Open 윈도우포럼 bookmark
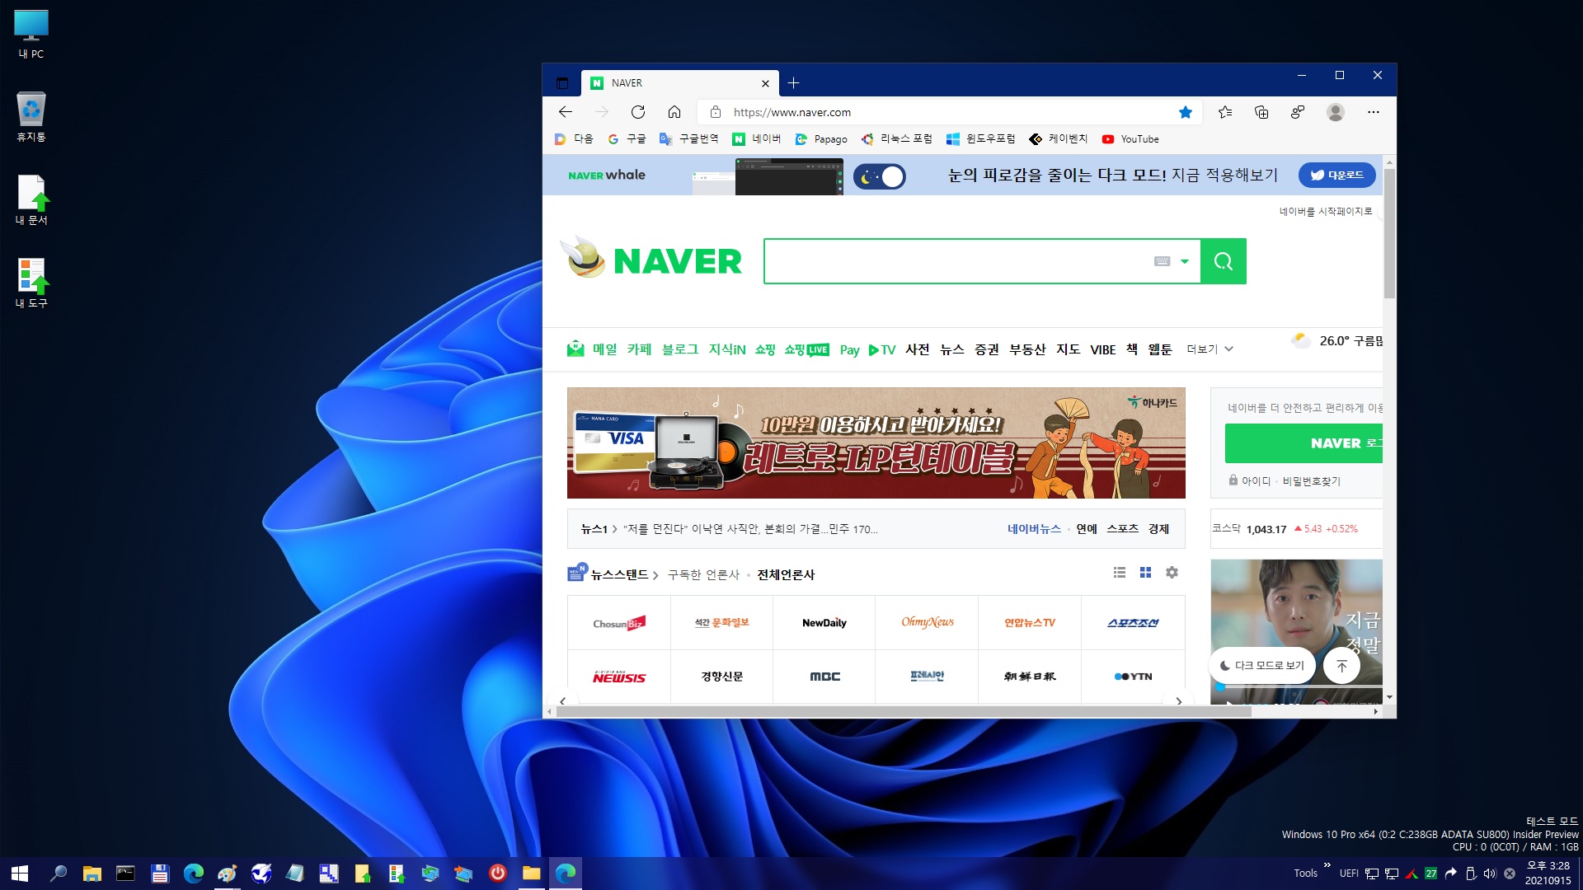The width and height of the screenshot is (1583, 890). pyautogui.click(x=981, y=139)
